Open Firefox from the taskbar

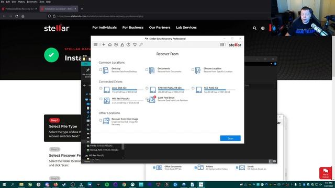pos(55,184)
